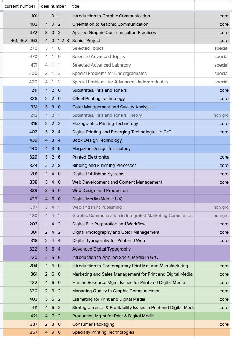This screenshot has height=338, width=232.
Task: Click the 'Advanced Digital Typography' cell
Action: (x=133, y=249)
